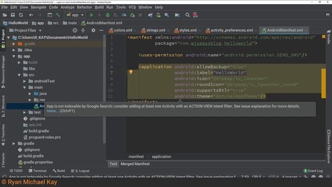Viewport: 332px width, 187px height.
Task: Open the app run configuration dropdown
Action: pyautogui.click(x=75, y=15)
